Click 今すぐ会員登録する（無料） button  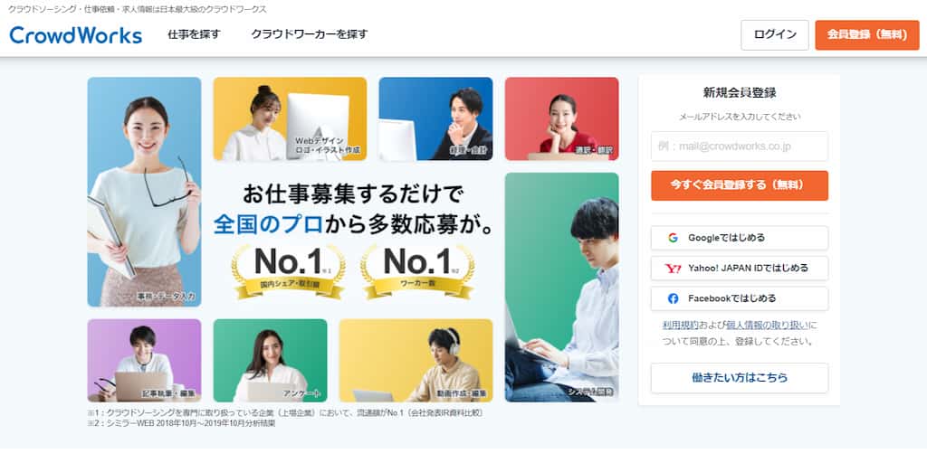(740, 185)
